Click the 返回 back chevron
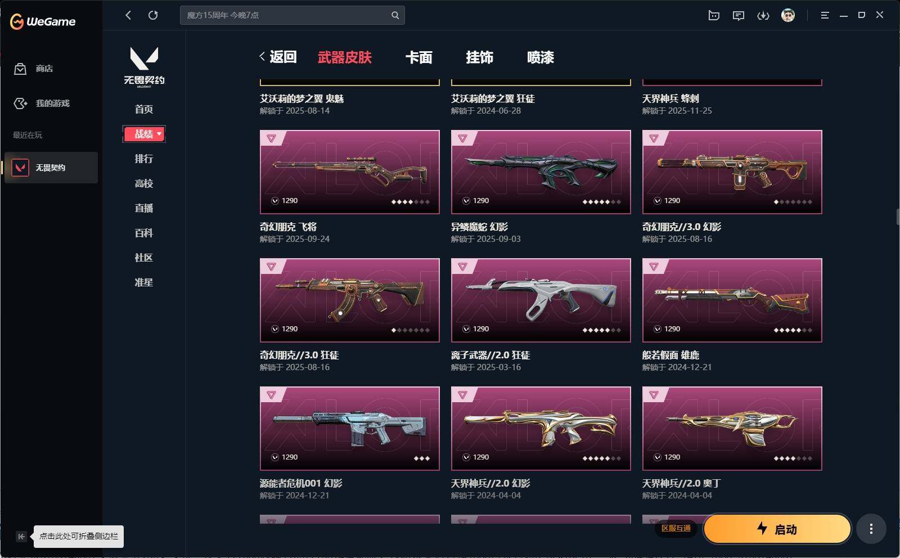 point(262,56)
